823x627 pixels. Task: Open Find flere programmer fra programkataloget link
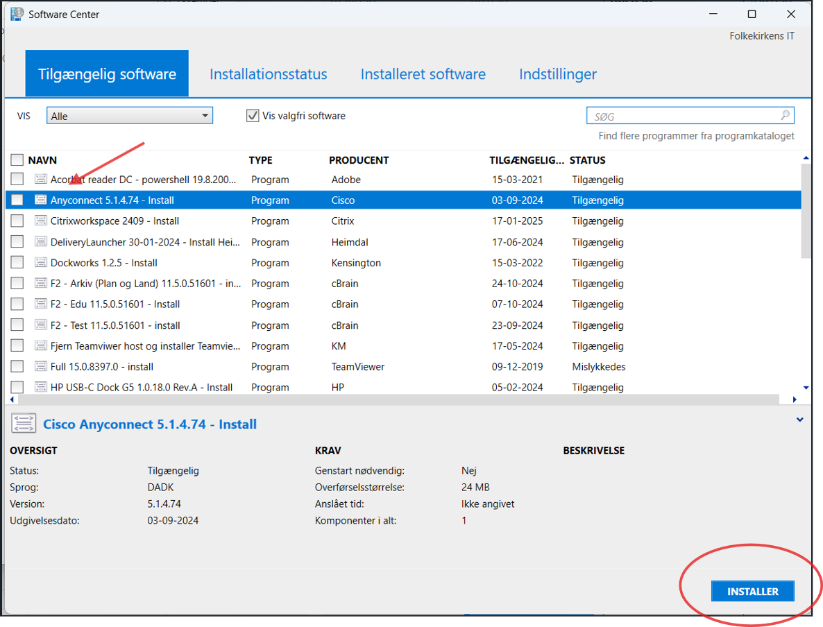(x=696, y=136)
